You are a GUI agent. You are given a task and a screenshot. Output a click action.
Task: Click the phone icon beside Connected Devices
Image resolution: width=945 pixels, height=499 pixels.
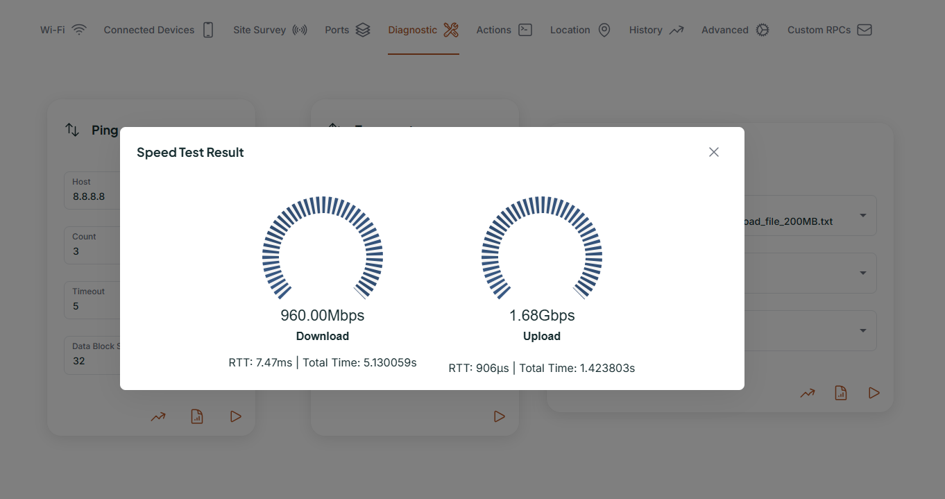(x=208, y=30)
